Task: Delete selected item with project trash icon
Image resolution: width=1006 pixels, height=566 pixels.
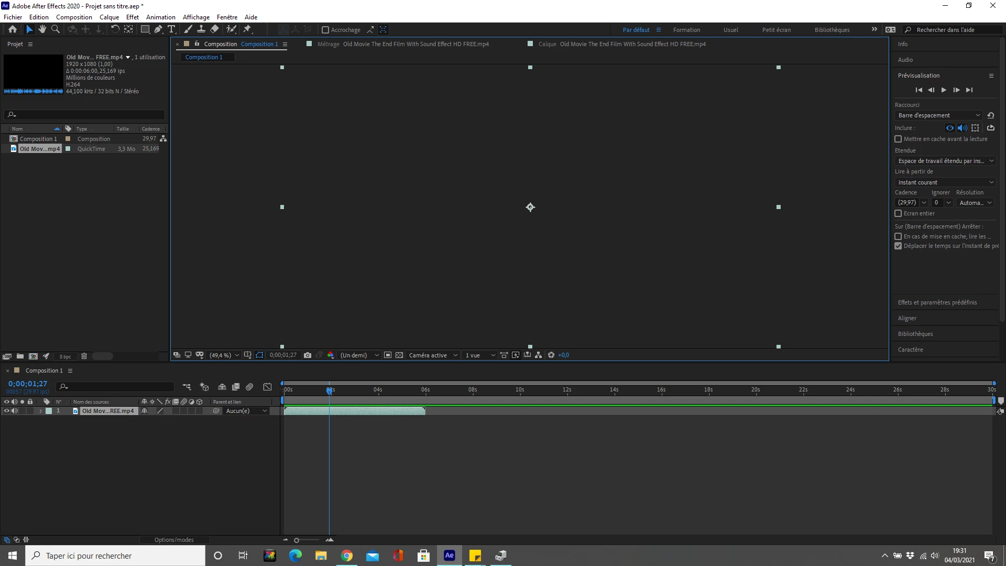Action: pyautogui.click(x=84, y=356)
